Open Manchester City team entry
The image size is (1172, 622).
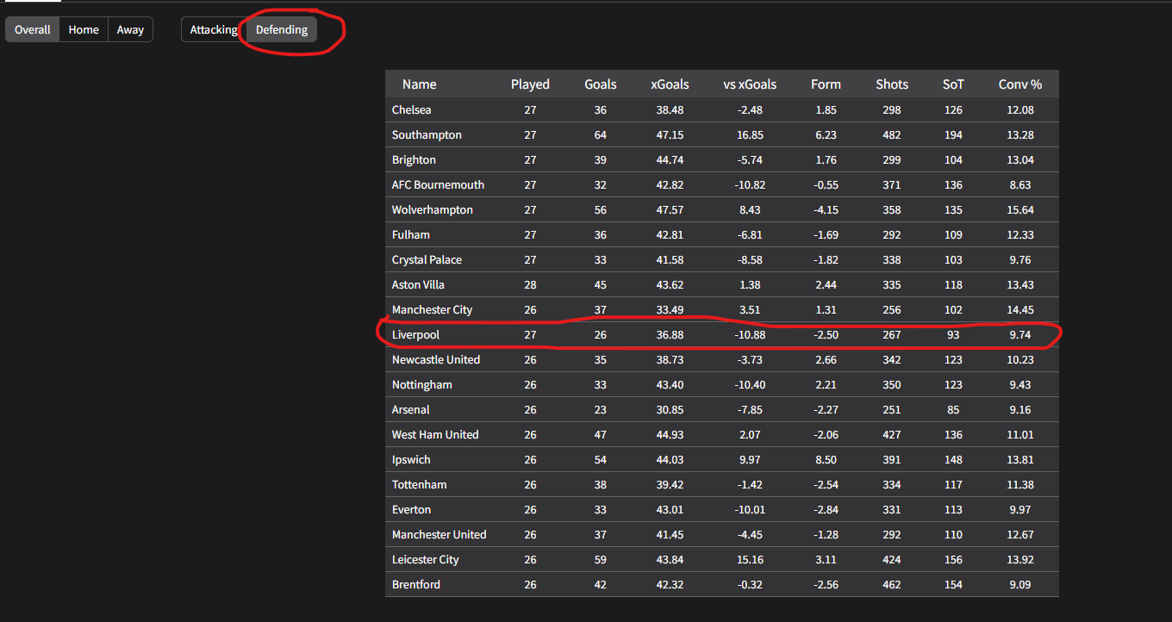(x=432, y=309)
